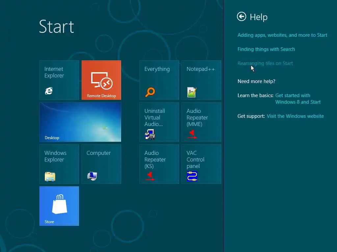337x252 pixels.
Task: Launch the Store shopping bag tile
Action: (59, 206)
